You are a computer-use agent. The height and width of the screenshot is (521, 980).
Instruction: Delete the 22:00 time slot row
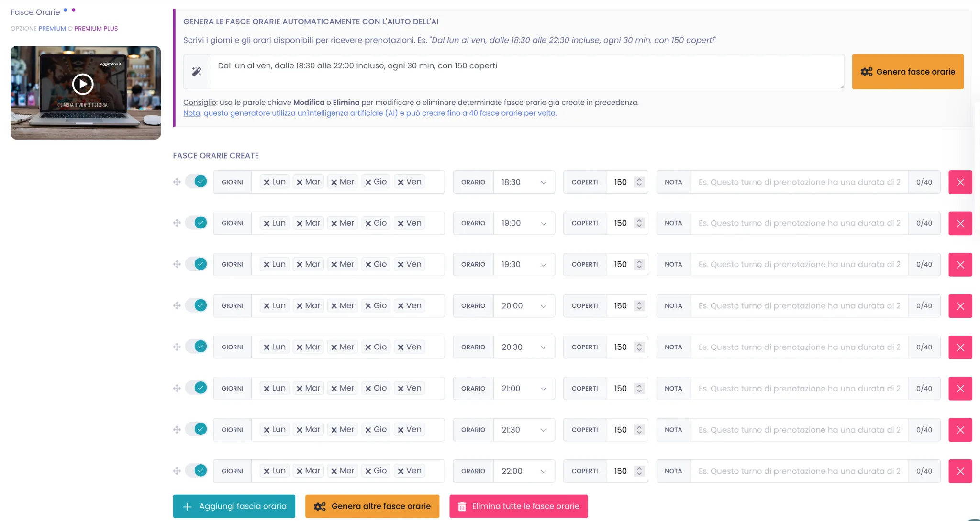pyautogui.click(x=960, y=471)
